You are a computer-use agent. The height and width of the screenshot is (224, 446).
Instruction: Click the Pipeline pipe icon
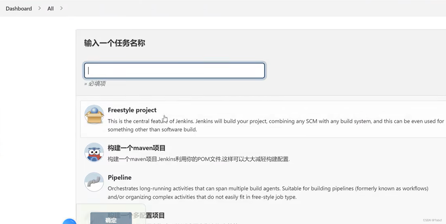pos(94,182)
